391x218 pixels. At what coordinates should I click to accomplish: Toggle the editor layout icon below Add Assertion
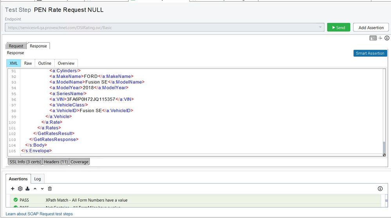pyautogui.click(x=373, y=38)
